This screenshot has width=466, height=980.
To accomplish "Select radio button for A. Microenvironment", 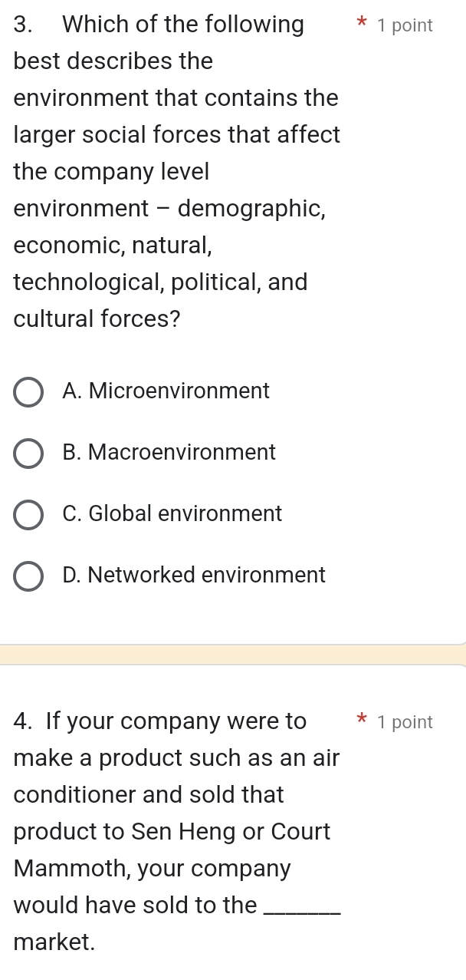I will (x=28, y=392).
